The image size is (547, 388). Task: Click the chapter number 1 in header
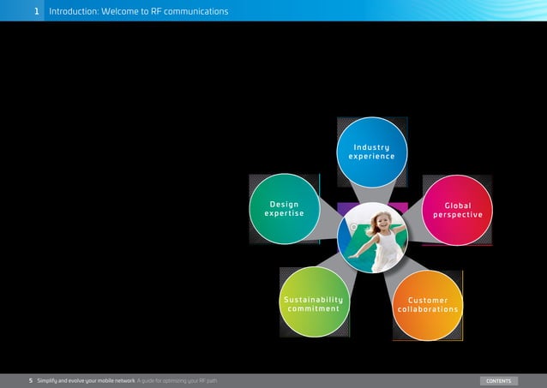pos(37,11)
